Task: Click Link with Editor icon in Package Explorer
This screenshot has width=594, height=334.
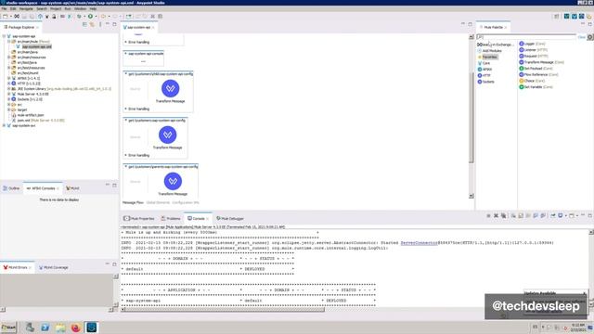Action: point(92,25)
